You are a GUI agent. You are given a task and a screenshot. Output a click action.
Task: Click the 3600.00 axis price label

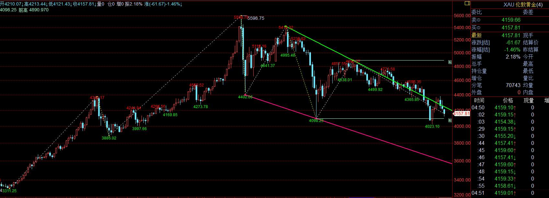coord(462,161)
